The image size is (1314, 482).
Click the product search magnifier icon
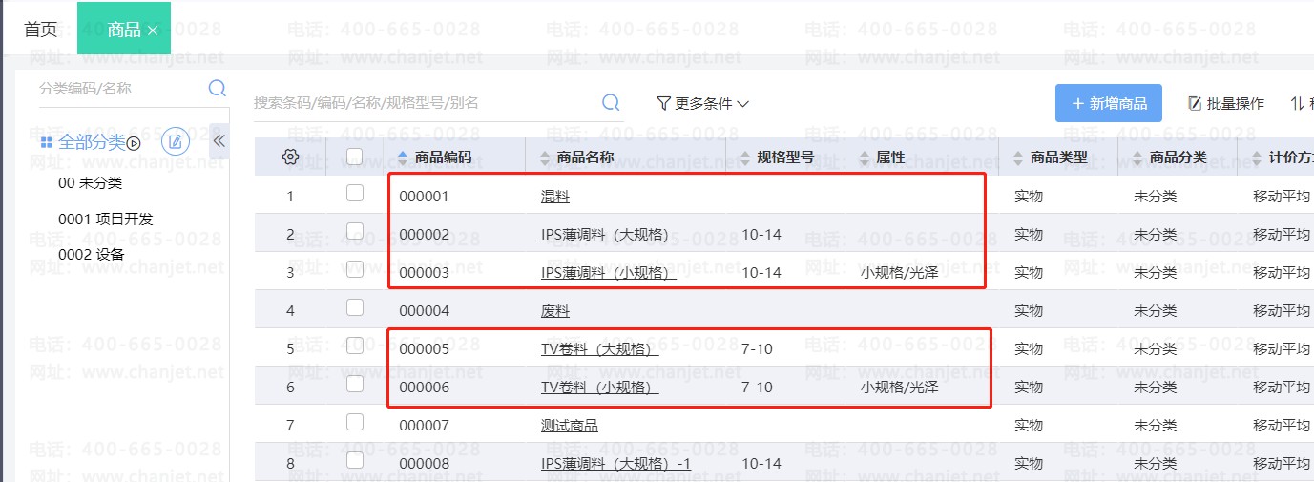tap(611, 103)
